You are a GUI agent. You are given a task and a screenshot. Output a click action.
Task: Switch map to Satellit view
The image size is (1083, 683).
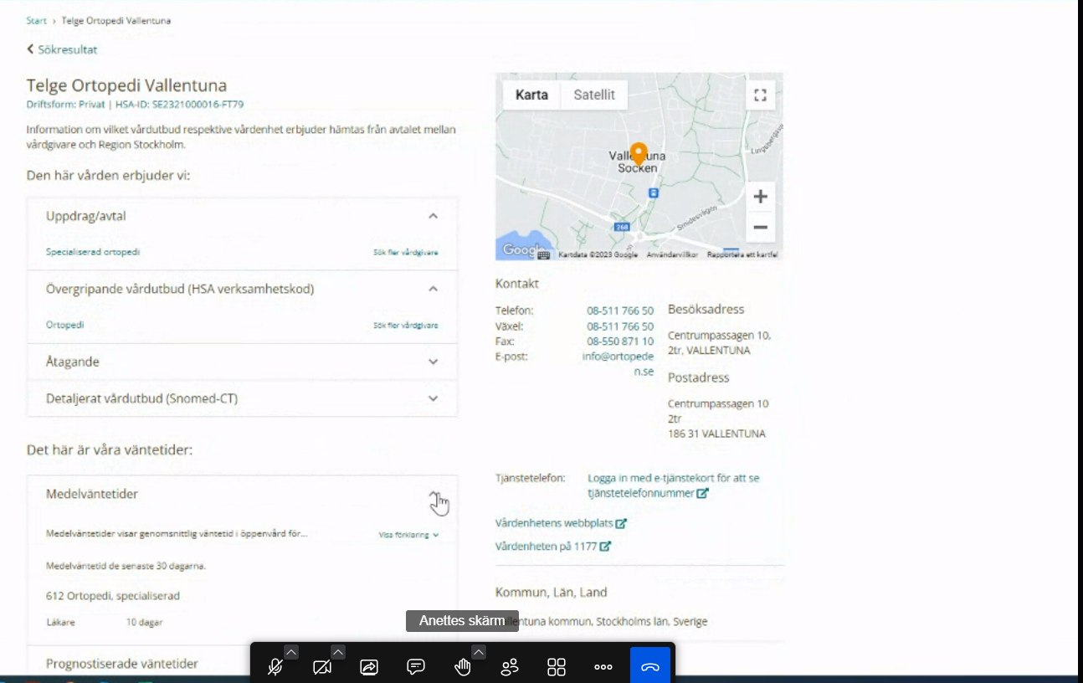tap(594, 95)
